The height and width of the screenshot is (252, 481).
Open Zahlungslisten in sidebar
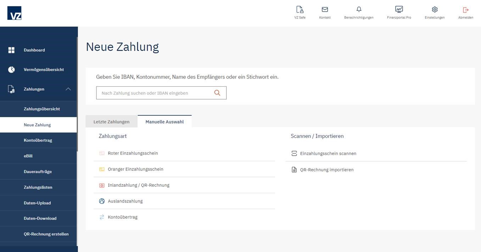click(x=38, y=187)
